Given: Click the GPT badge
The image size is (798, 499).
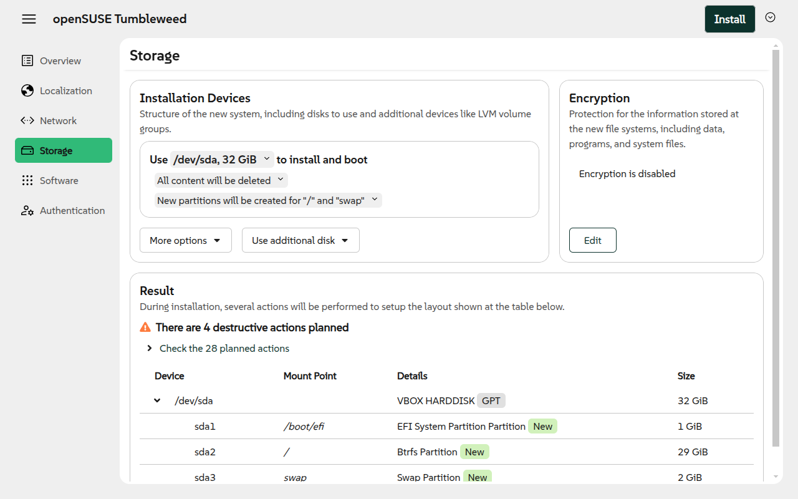Looking at the screenshot, I should pos(491,400).
